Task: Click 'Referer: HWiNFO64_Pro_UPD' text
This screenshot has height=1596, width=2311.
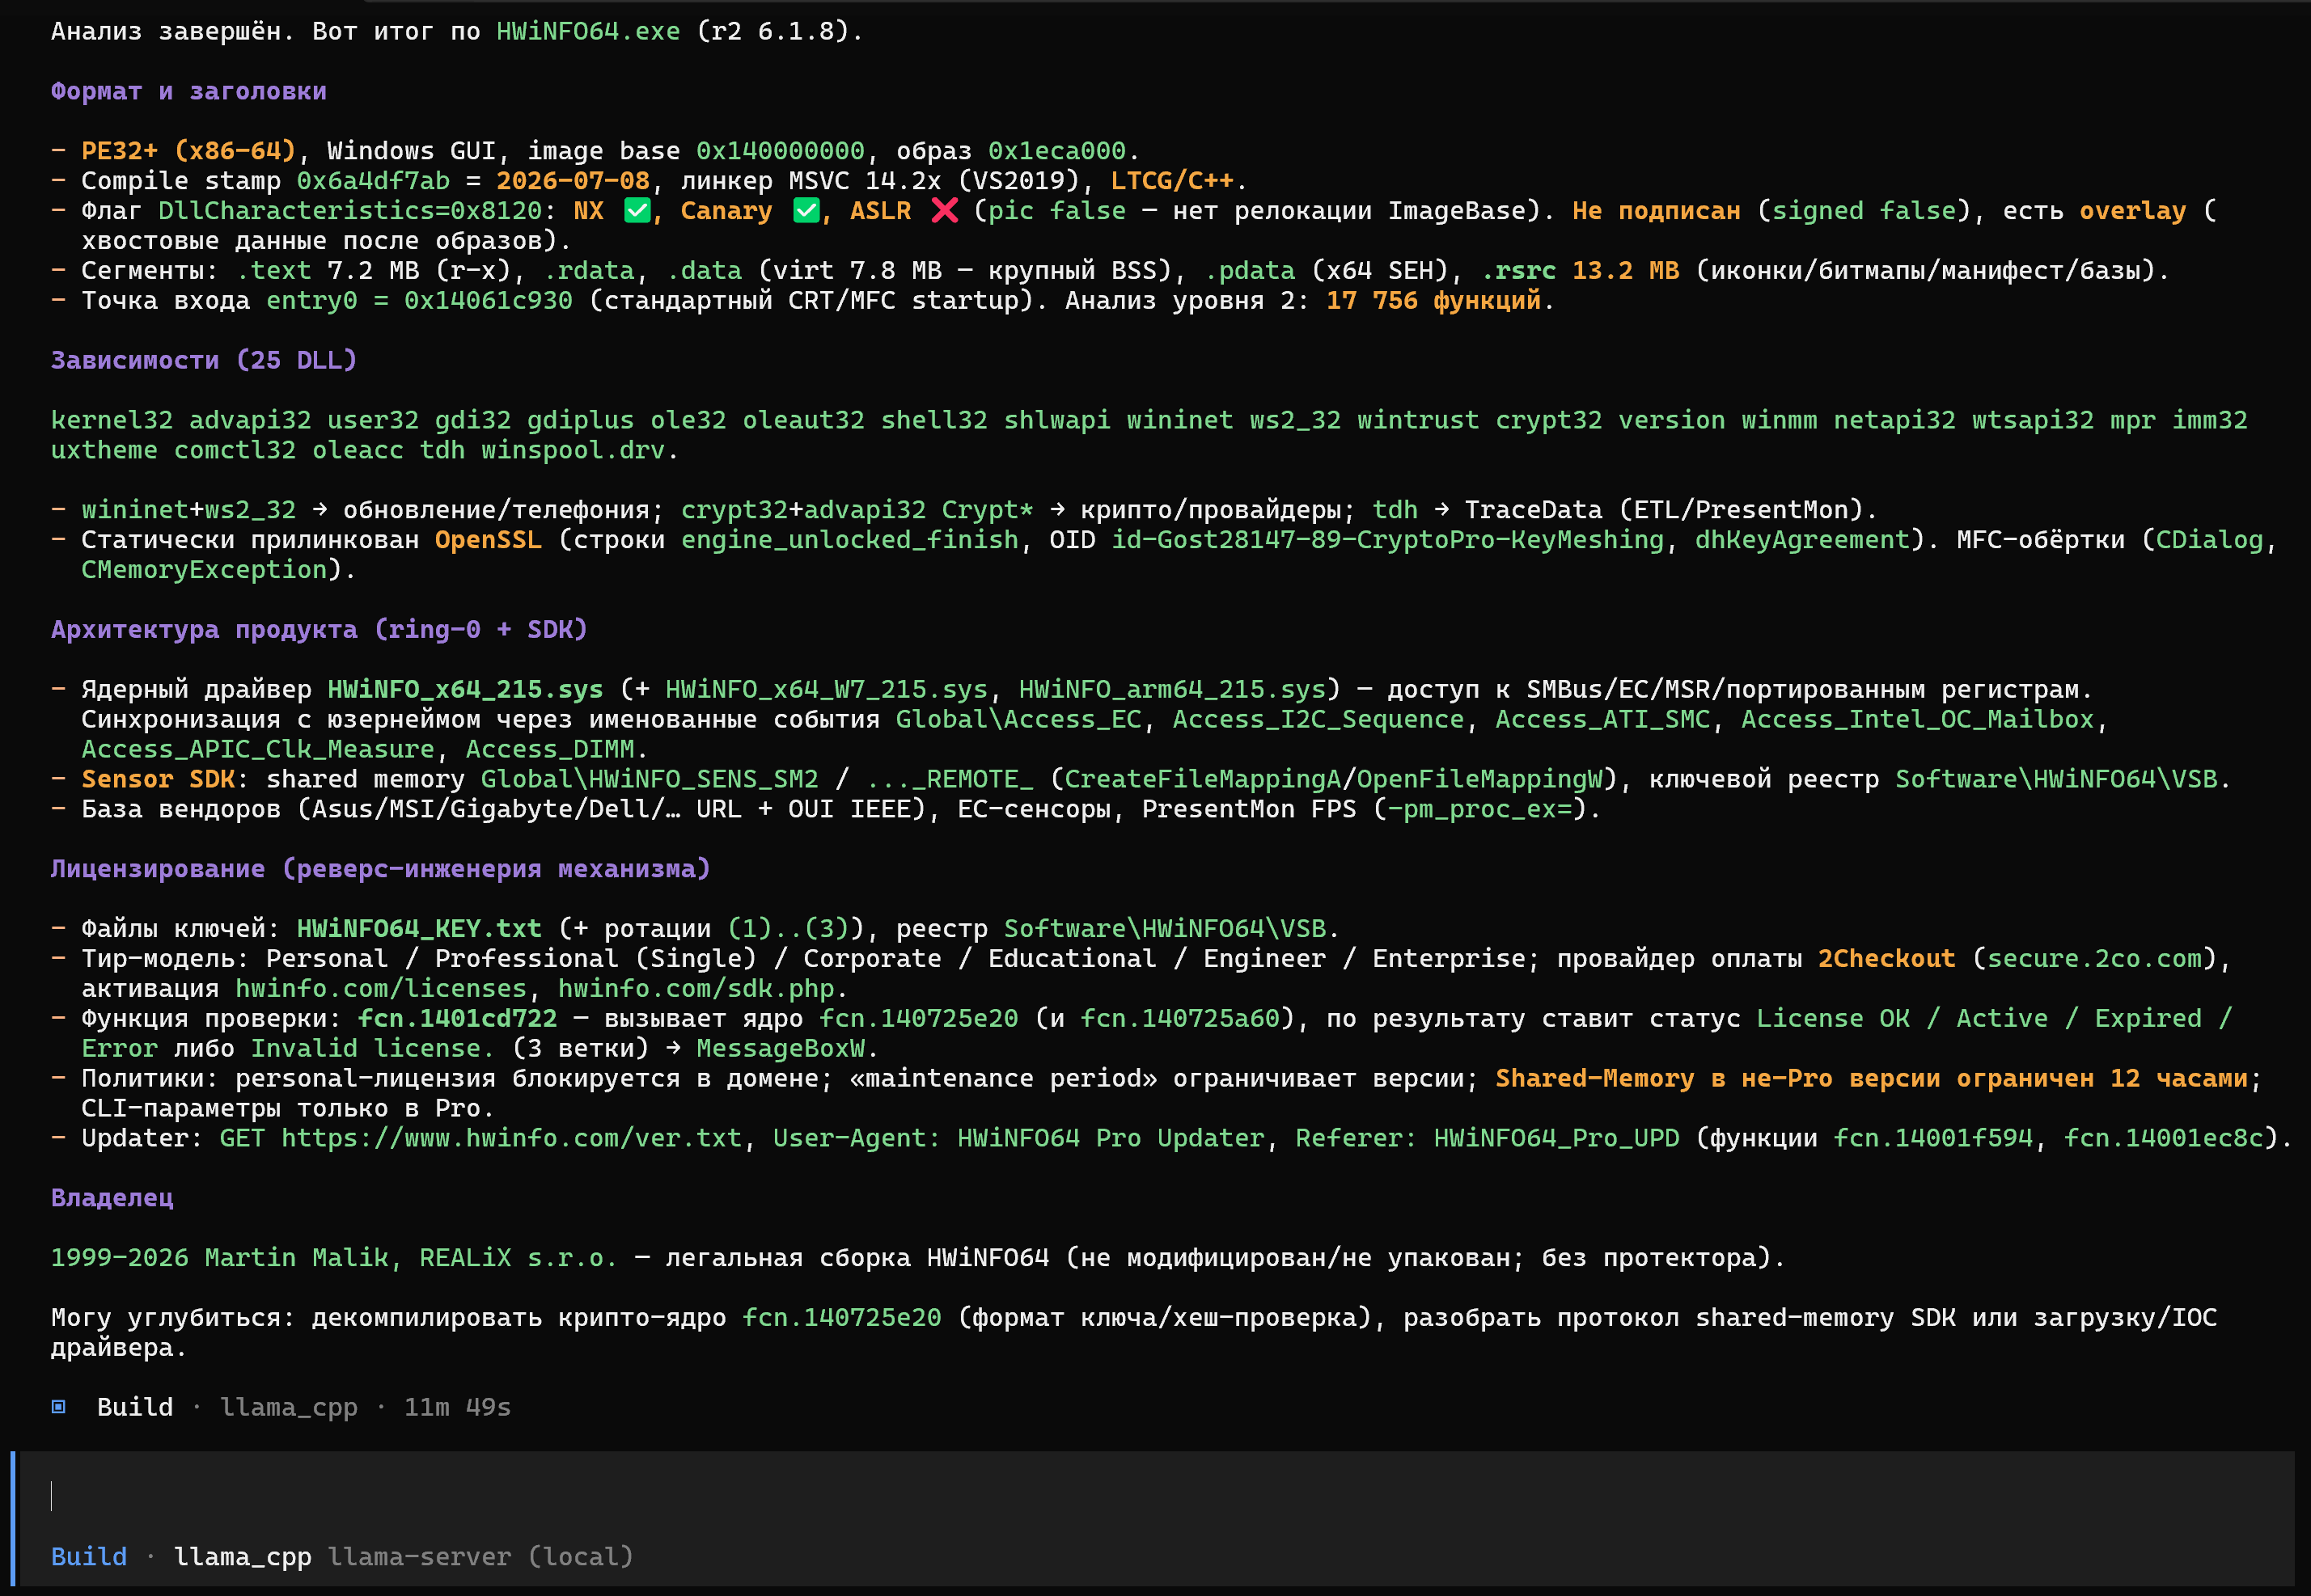Action: point(1488,1138)
